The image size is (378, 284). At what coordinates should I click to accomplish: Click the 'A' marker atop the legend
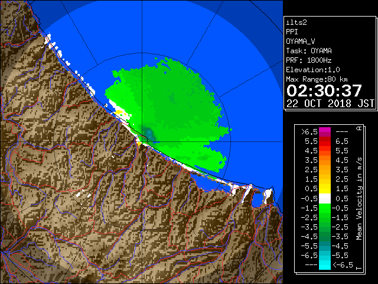pyautogui.click(x=360, y=128)
